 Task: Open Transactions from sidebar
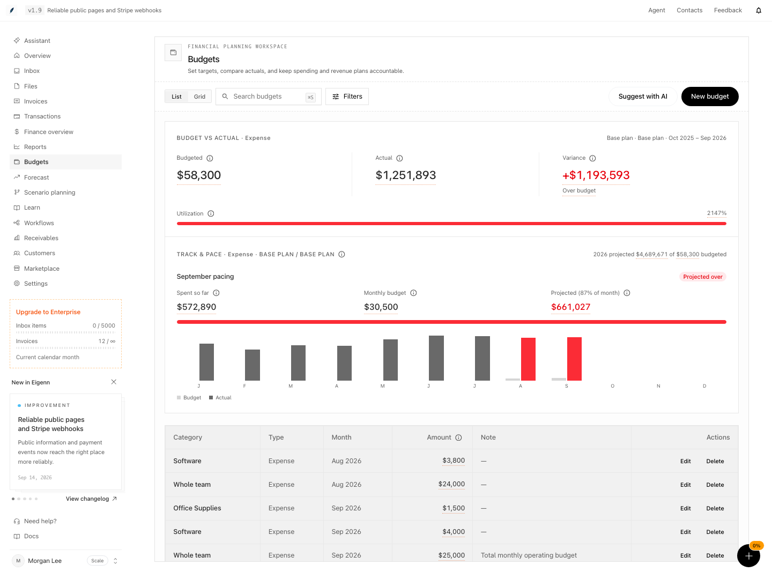click(65, 116)
